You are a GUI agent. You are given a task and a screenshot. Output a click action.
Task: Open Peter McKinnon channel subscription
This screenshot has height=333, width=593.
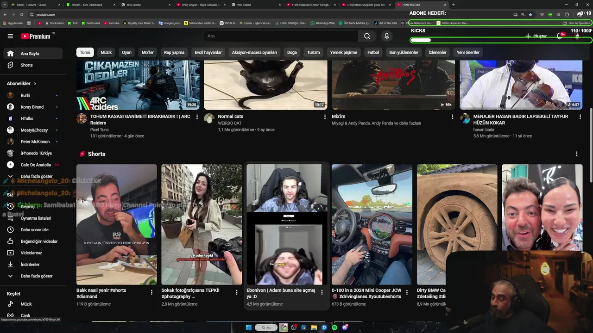[x=33, y=142]
